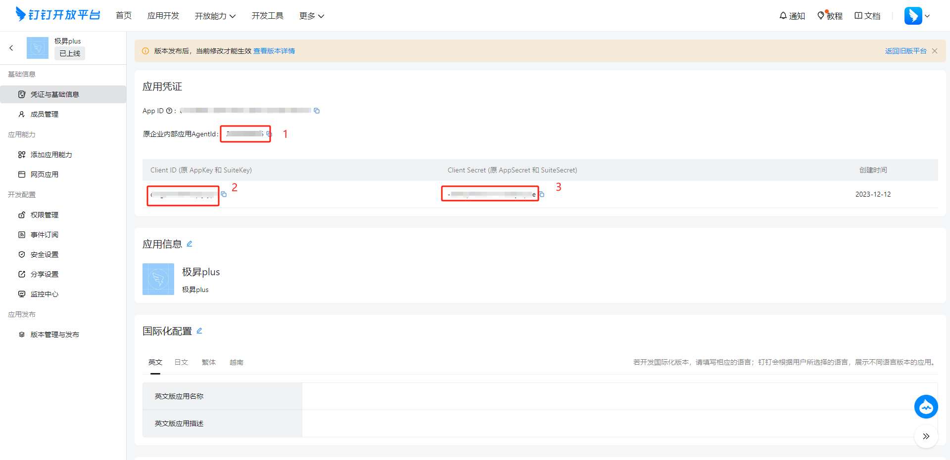Click the Client Secret column header

[x=512, y=170]
